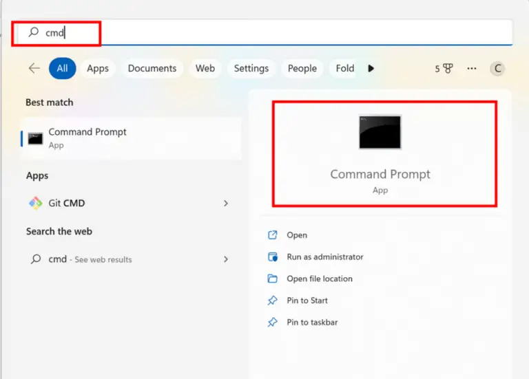The width and height of the screenshot is (529, 379).
Task: Open rewards points trophy icon
Action: click(x=448, y=68)
